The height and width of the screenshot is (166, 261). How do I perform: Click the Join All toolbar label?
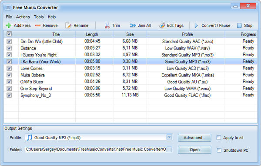pos(144,26)
